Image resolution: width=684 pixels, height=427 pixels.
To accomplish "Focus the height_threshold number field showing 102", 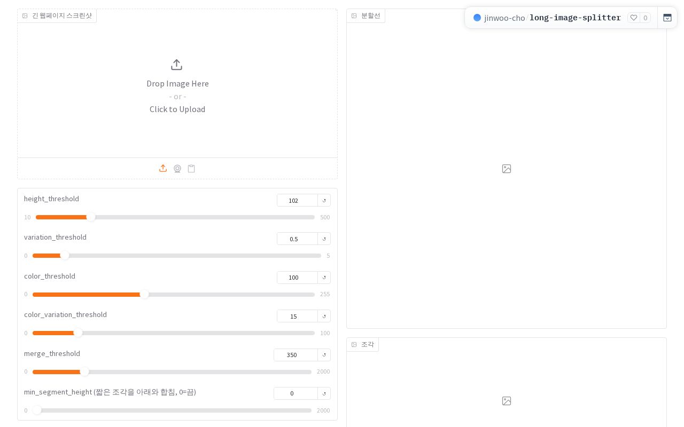I will coord(297,200).
